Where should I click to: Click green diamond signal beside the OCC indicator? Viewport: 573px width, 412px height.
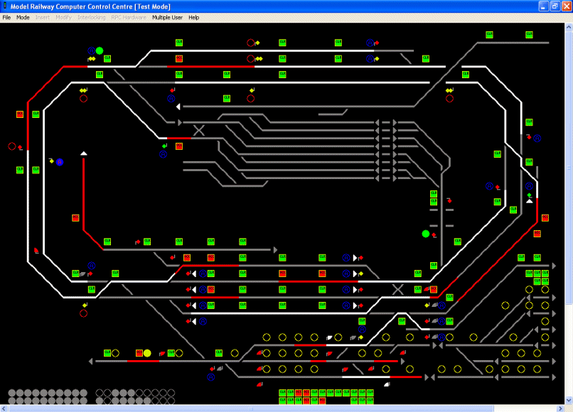[x=164, y=146]
